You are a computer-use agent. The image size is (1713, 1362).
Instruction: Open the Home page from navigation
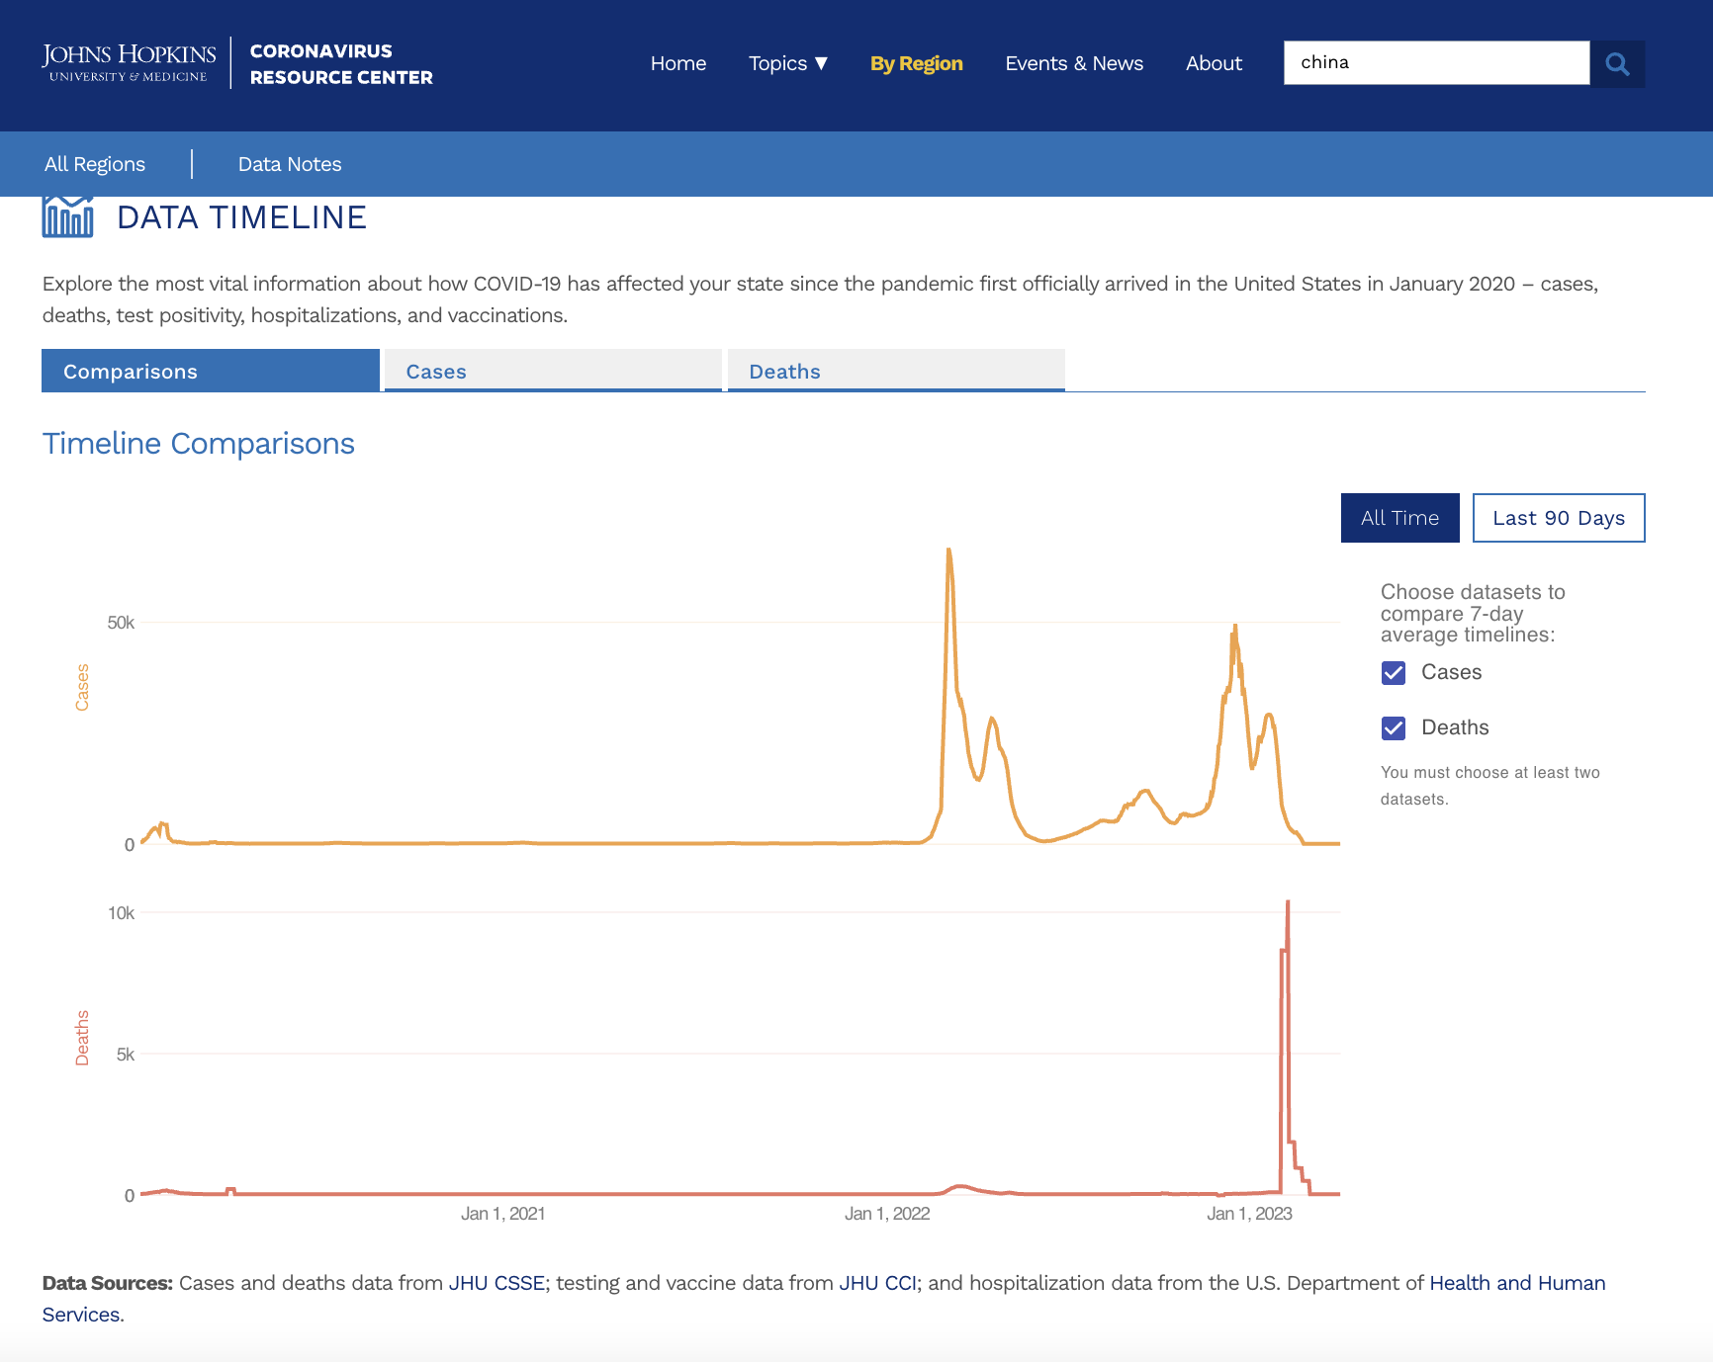point(678,63)
